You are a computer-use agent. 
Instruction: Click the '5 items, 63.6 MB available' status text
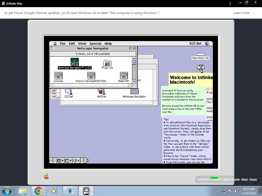[93, 54]
